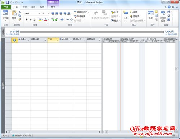Click the 摘要 (Summary) insert button
This screenshot has height=139, width=180.
(134, 12)
